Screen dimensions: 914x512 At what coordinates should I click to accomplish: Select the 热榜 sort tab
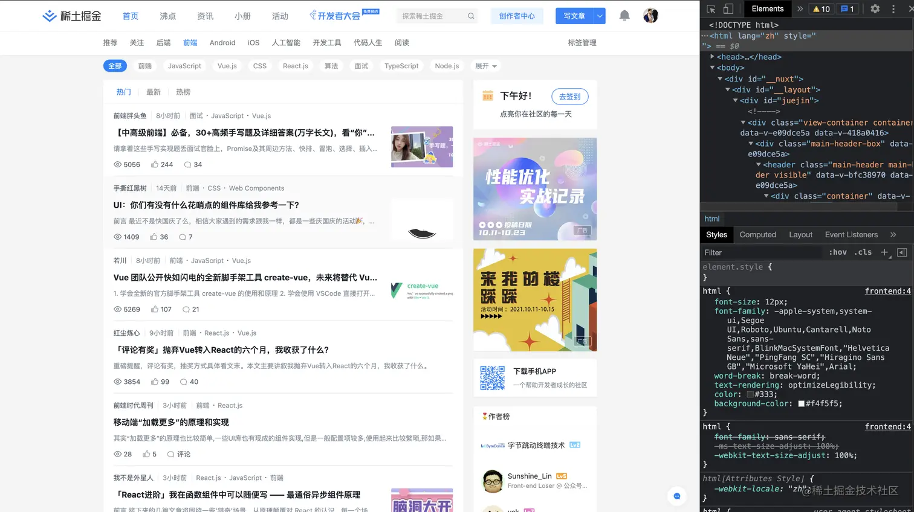coord(183,92)
